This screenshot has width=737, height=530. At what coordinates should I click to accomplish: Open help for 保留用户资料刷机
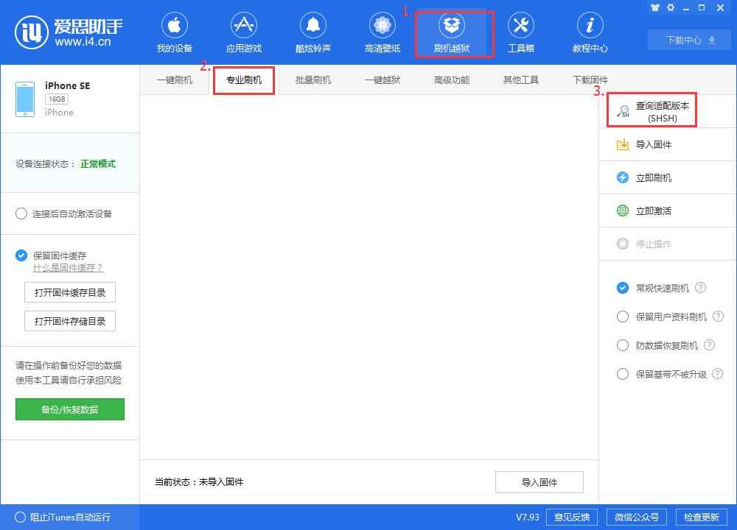718,317
